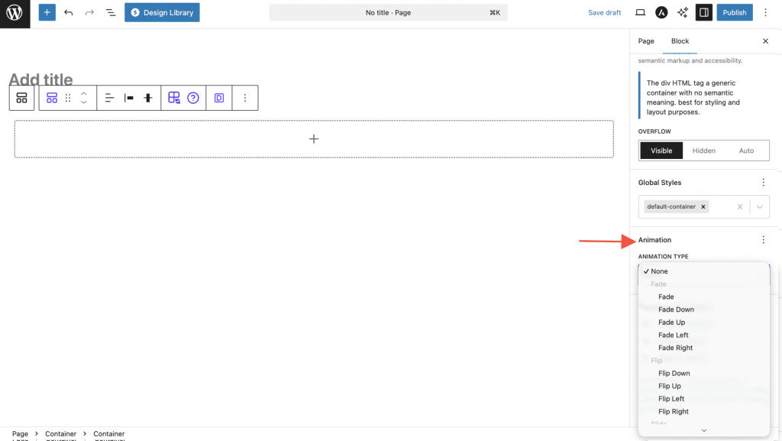Click the WordPress logo icon

tap(15, 13)
